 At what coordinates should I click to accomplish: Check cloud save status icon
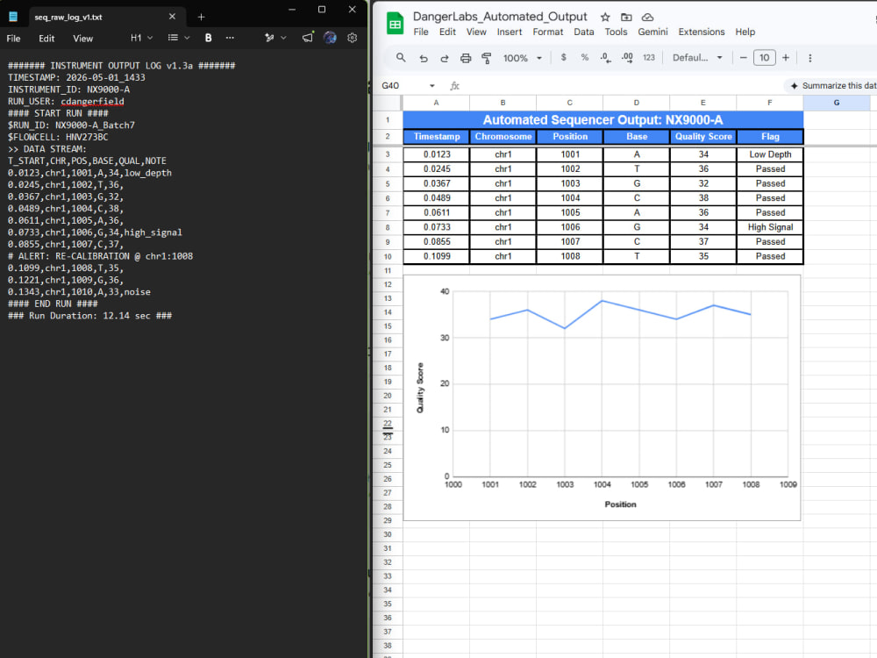[648, 18]
